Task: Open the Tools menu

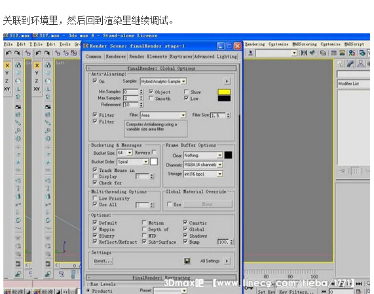Action: click(x=65, y=44)
